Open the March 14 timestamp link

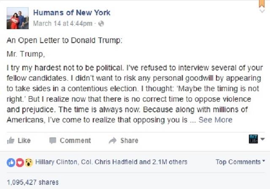click(63, 23)
